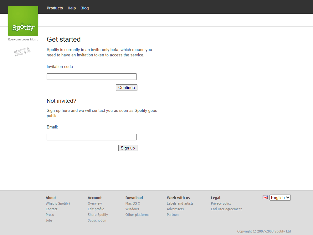Open the Privacy policy link

(x=221, y=203)
